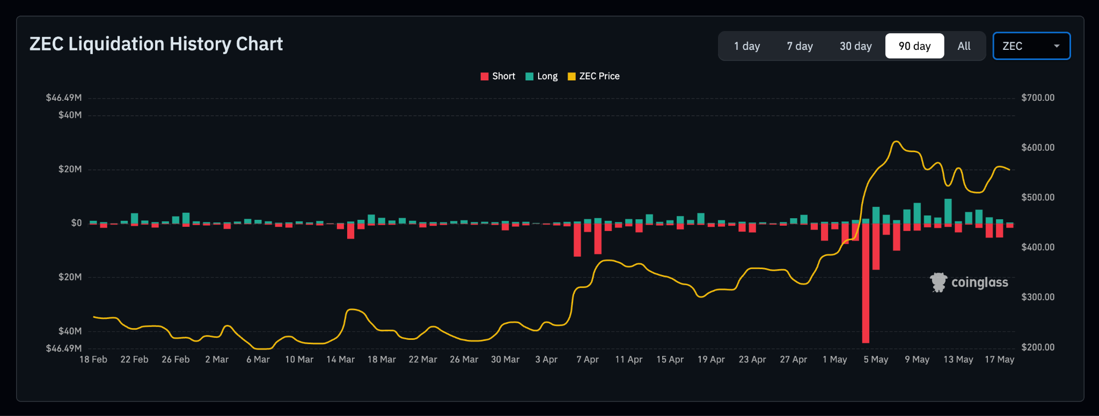Click the $0 axis label
Screen dimensions: 1099x416
point(76,223)
